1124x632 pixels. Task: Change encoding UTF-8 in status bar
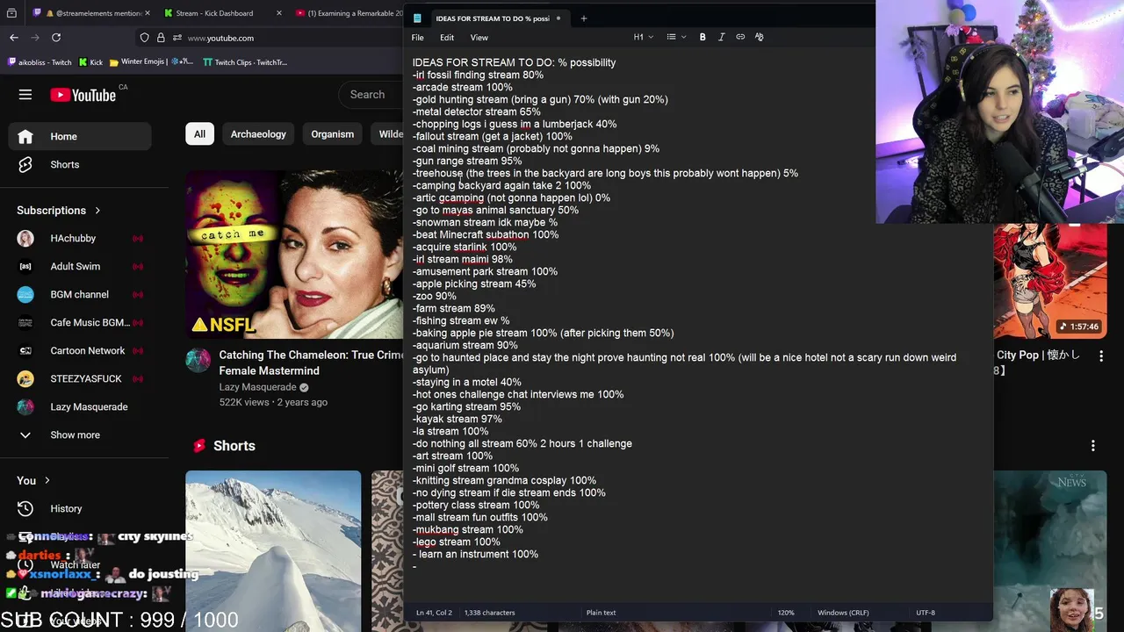pos(926,613)
